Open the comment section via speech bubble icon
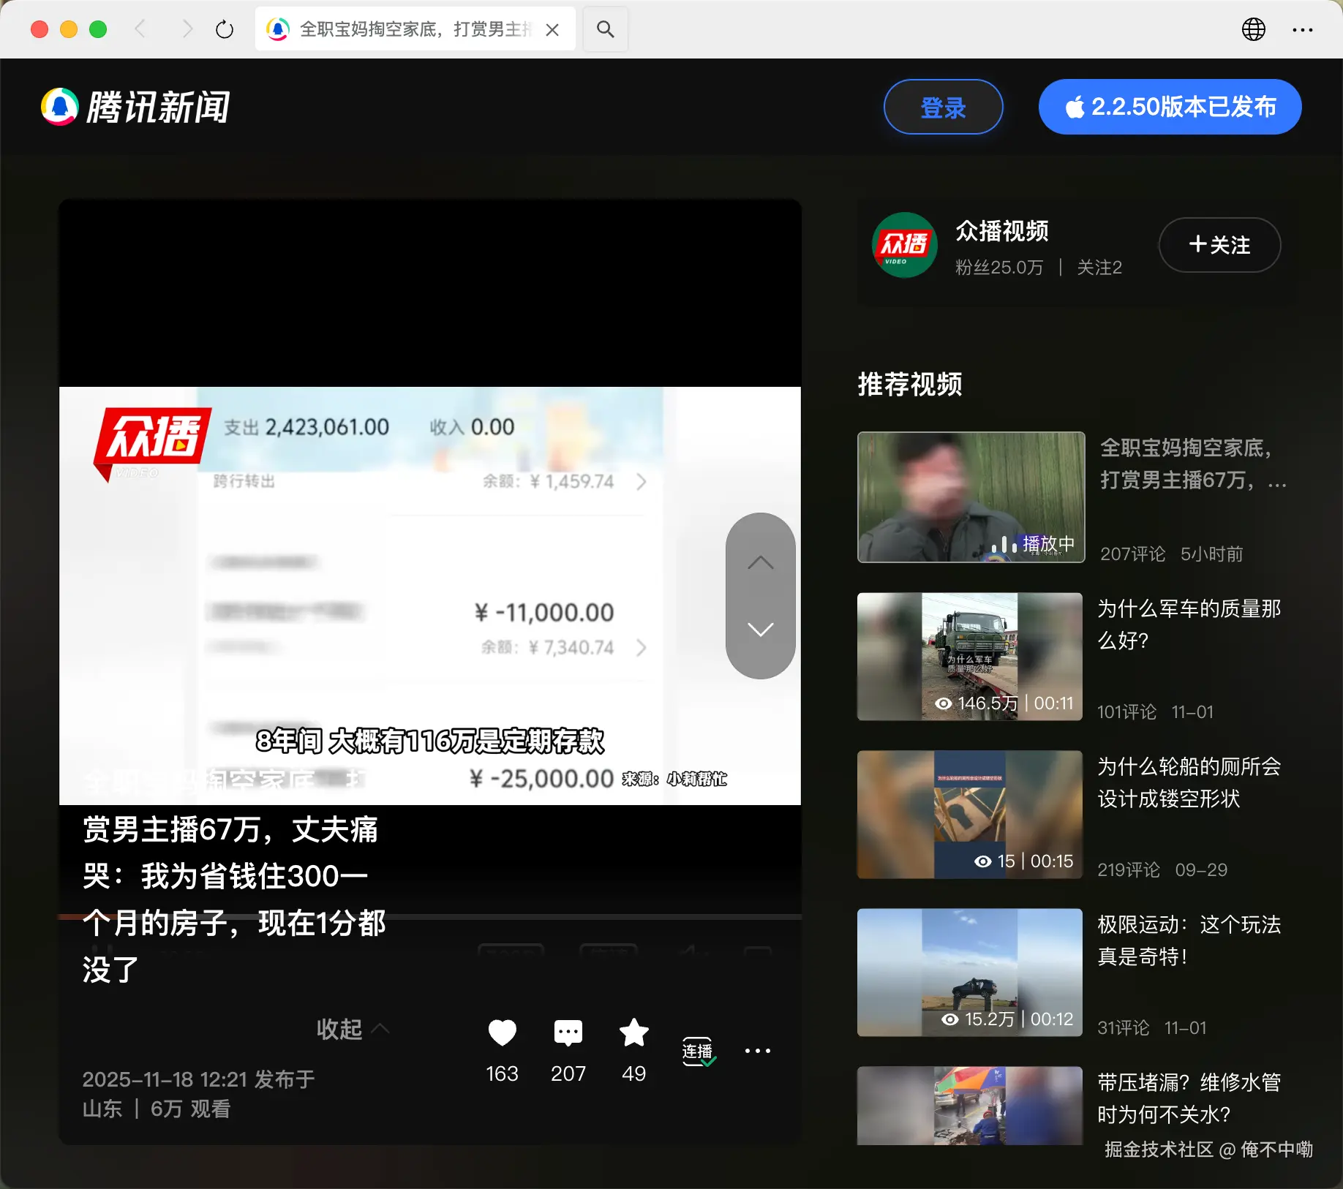 [x=568, y=1033]
